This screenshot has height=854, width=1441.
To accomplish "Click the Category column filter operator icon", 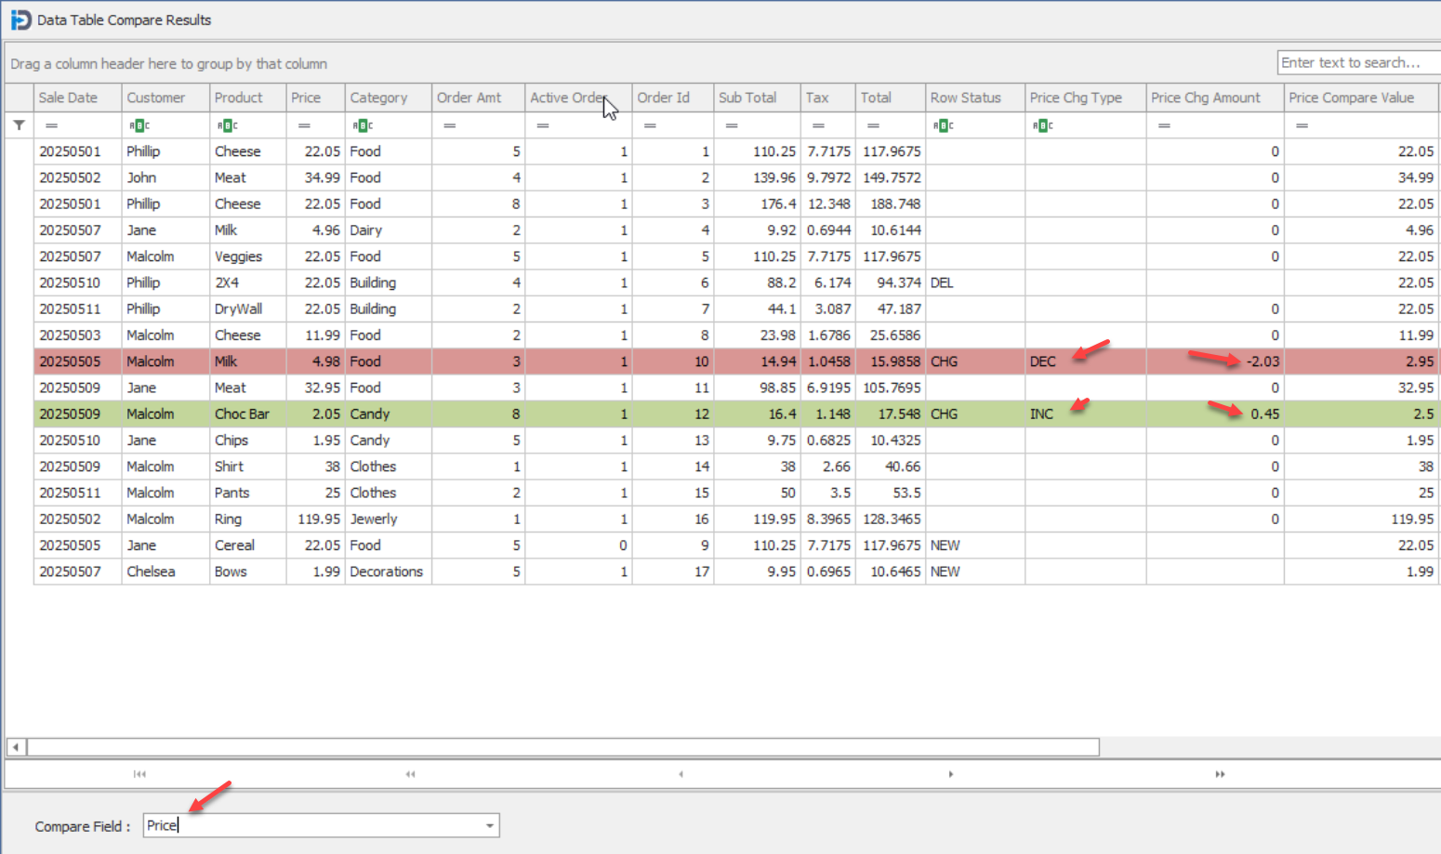I will coord(363,125).
